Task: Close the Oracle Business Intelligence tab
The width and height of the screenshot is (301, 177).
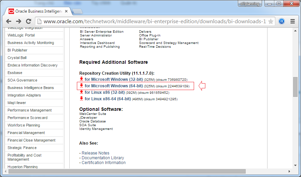Action: [66, 11]
